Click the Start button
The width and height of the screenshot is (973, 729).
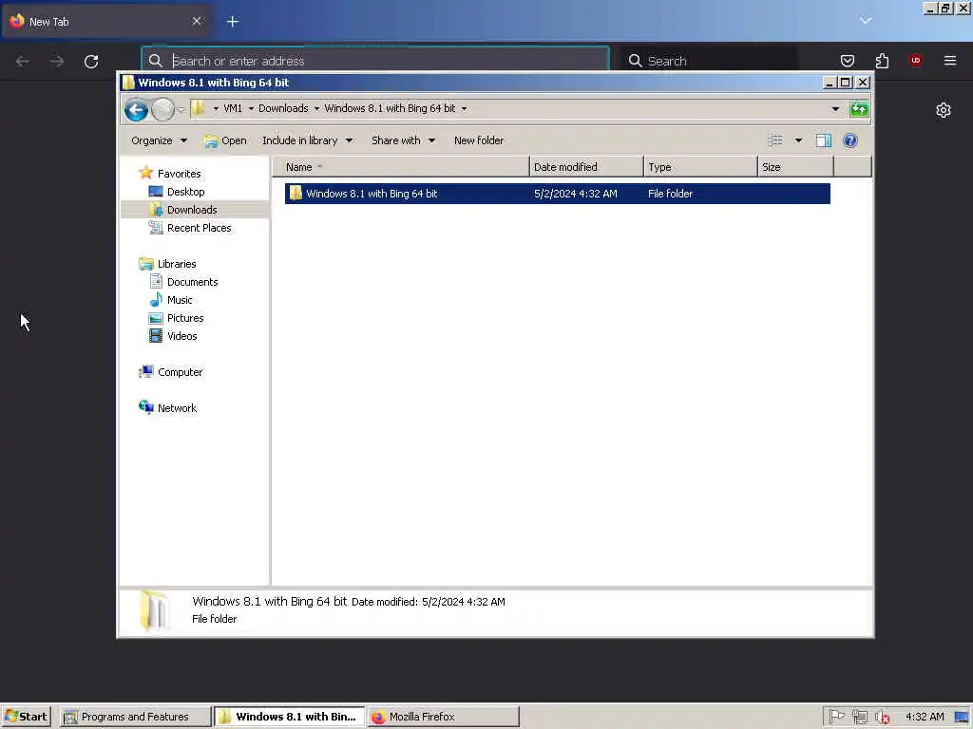coord(26,717)
